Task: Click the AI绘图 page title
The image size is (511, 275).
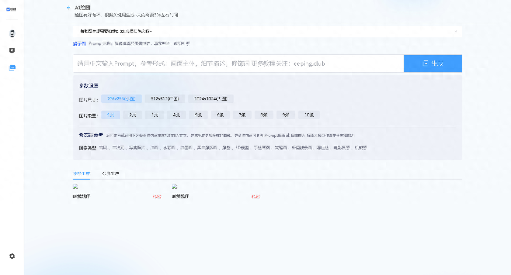Action: (82, 8)
